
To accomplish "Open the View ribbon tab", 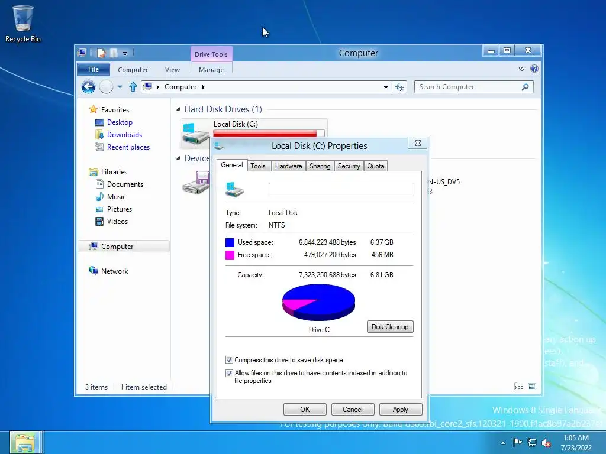I will [x=172, y=70].
